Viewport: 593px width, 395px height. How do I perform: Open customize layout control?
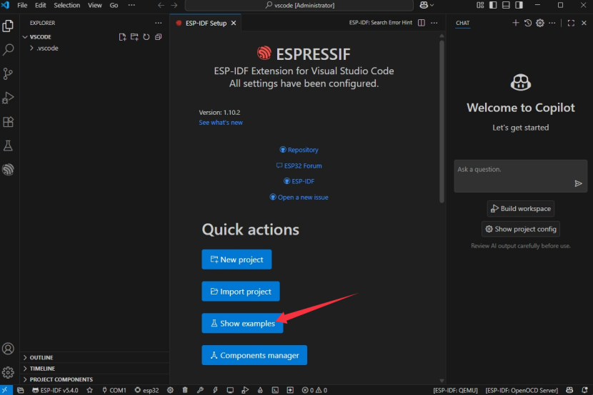coord(480,5)
